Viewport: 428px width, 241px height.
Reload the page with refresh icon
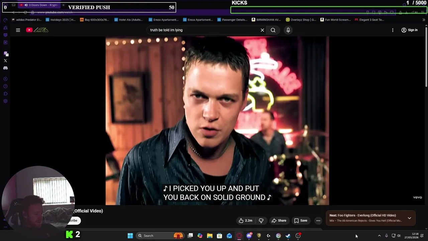(x=25, y=12)
